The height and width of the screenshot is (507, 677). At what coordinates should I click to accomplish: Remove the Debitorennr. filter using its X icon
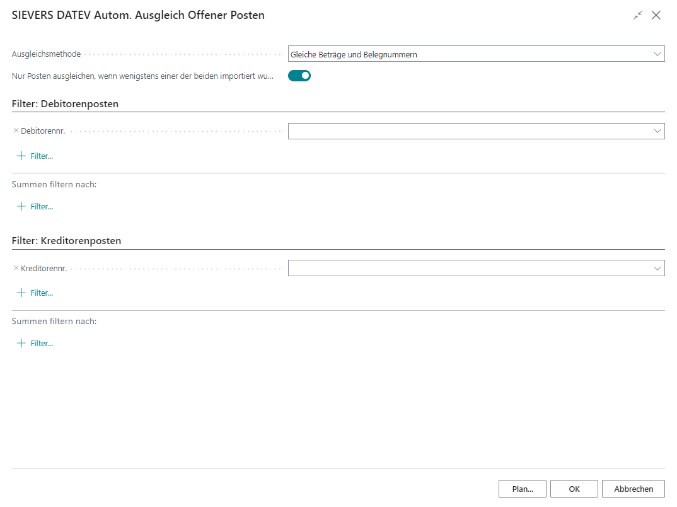[16, 131]
